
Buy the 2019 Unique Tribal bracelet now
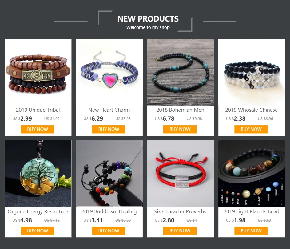pyautogui.click(x=38, y=129)
